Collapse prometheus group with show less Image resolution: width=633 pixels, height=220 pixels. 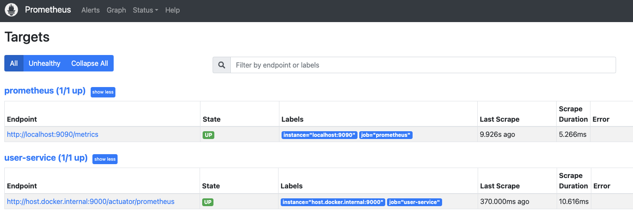[x=103, y=92]
